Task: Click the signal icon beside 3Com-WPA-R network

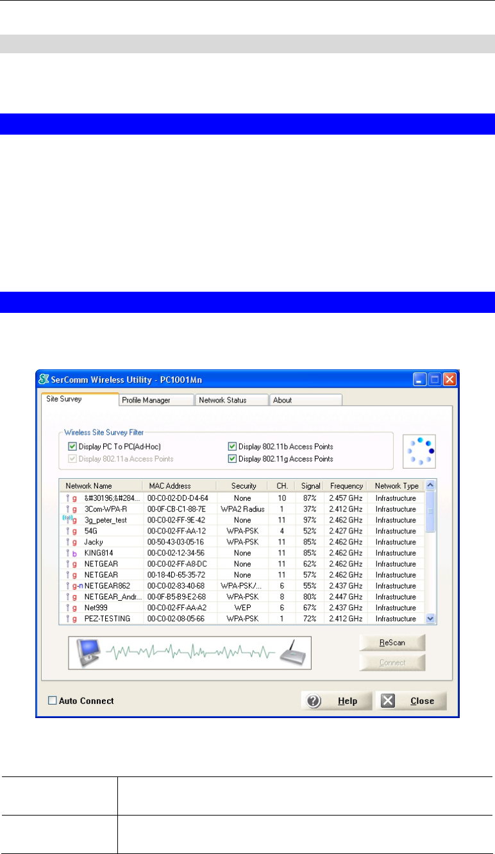Action: [71, 509]
